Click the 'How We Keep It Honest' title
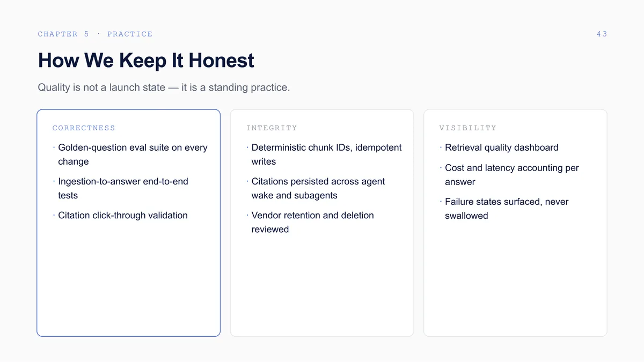 pos(146,60)
